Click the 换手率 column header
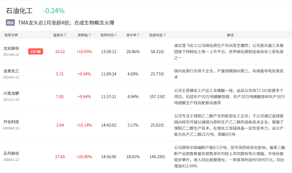The image size is (292, 173). click(131, 35)
